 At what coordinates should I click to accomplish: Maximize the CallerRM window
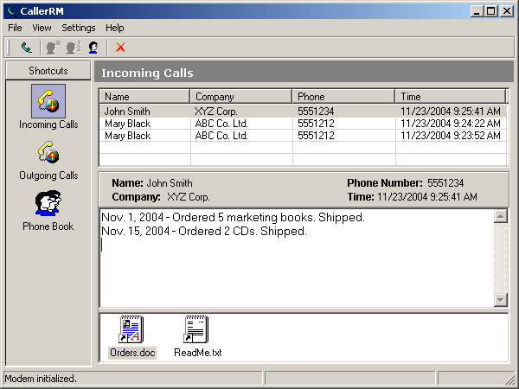[x=491, y=11]
